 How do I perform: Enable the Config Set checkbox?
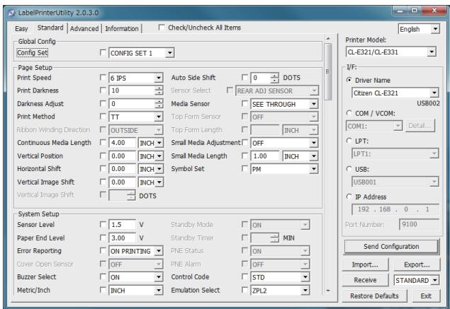[x=103, y=53]
